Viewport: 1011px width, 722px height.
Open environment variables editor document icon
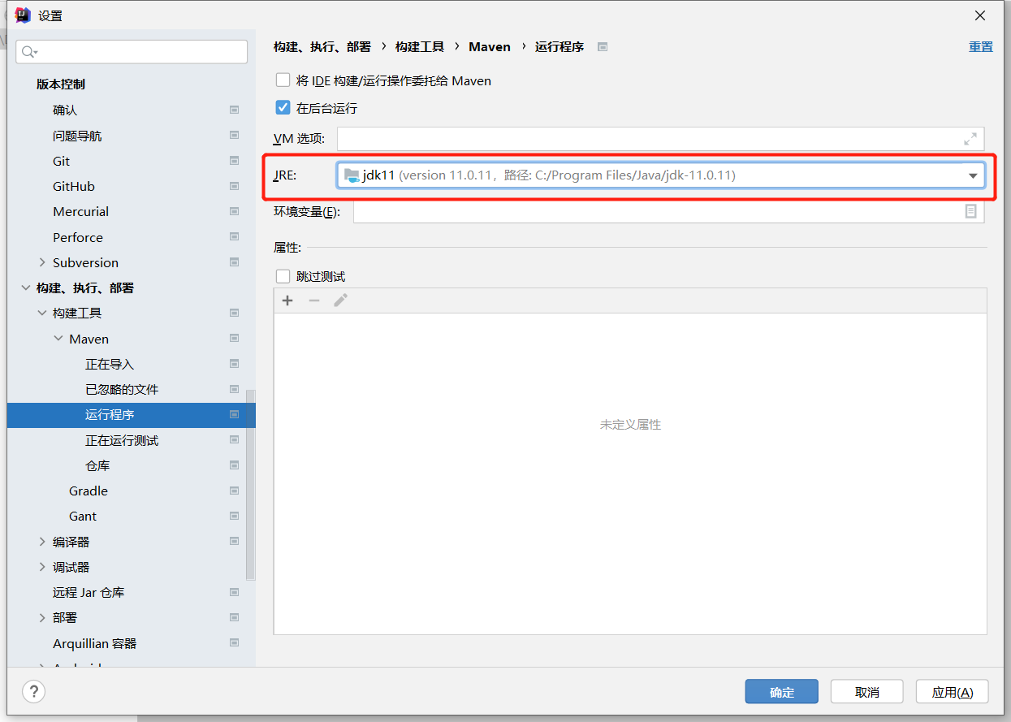970,211
